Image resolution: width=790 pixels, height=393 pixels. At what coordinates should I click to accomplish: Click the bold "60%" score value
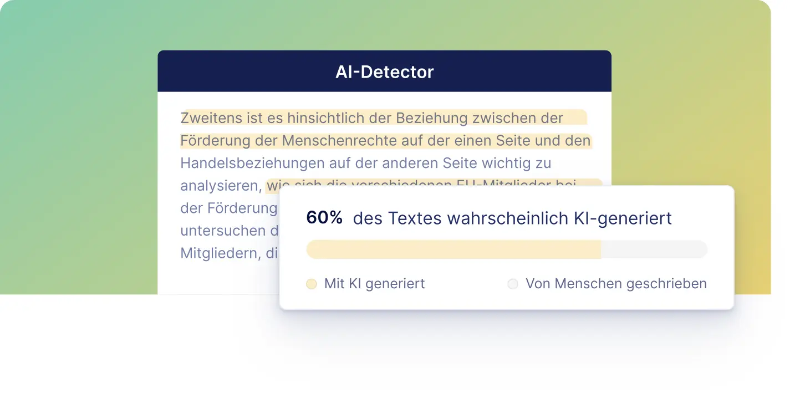[x=324, y=218]
